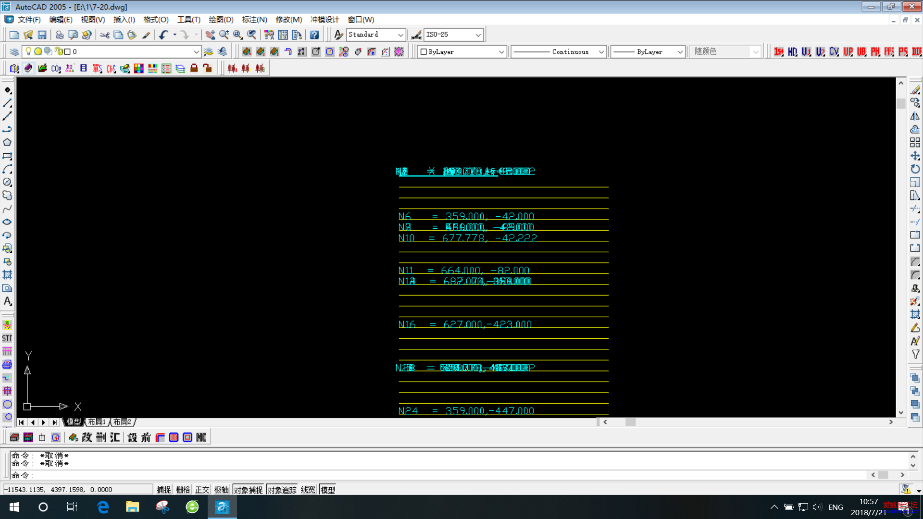Click the CV die-design toolbar icon

[x=834, y=51]
